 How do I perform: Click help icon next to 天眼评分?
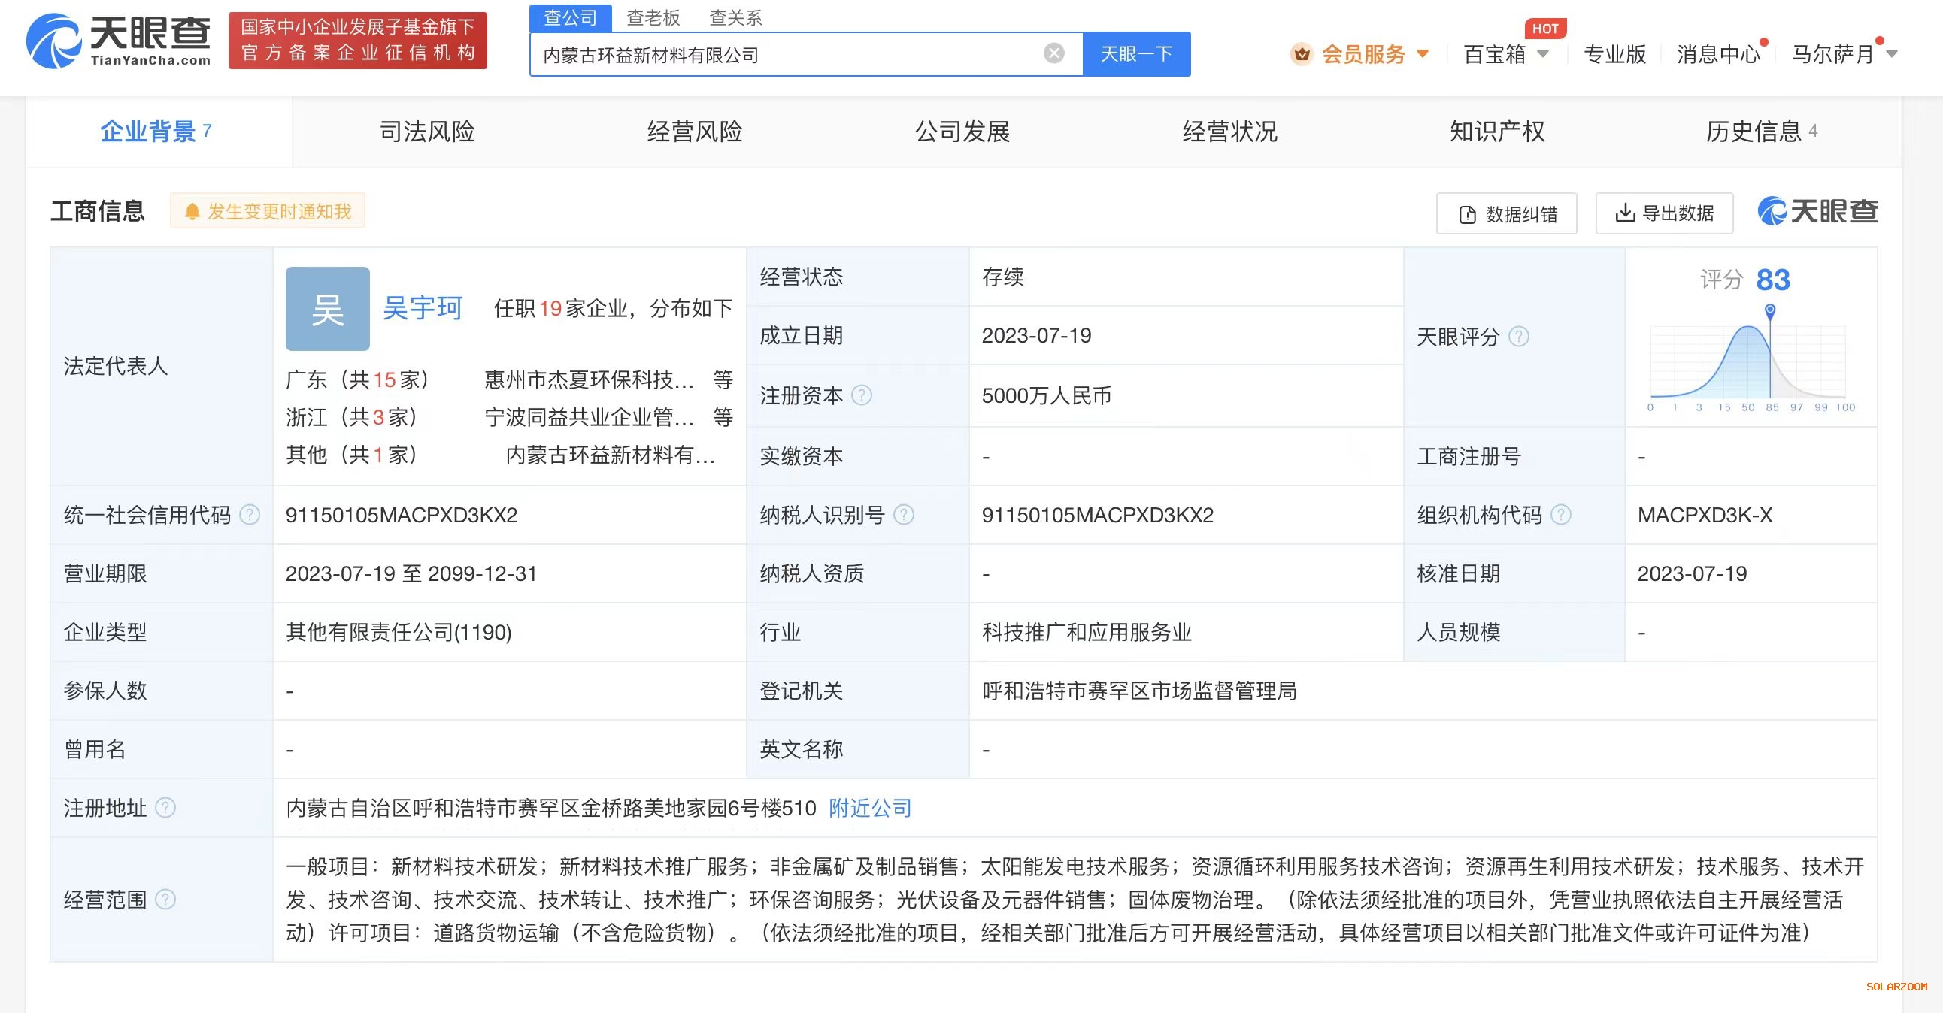pyautogui.click(x=1518, y=336)
